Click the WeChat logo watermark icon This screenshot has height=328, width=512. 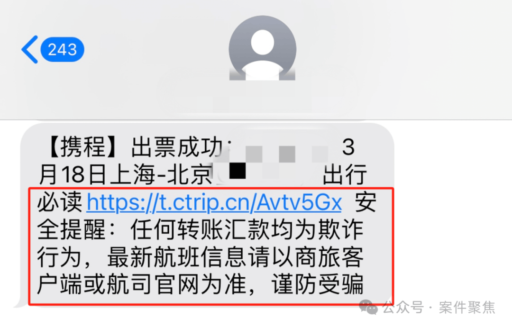pyautogui.click(x=368, y=307)
